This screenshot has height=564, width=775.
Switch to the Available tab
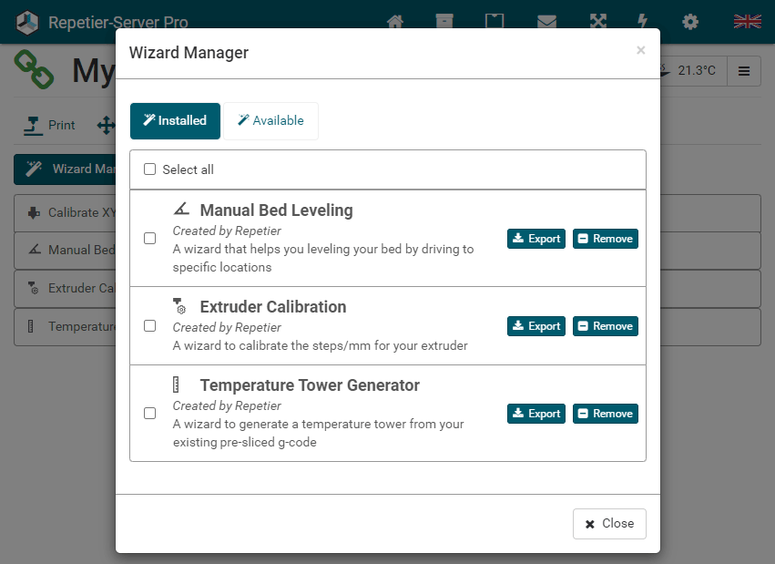(270, 121)
